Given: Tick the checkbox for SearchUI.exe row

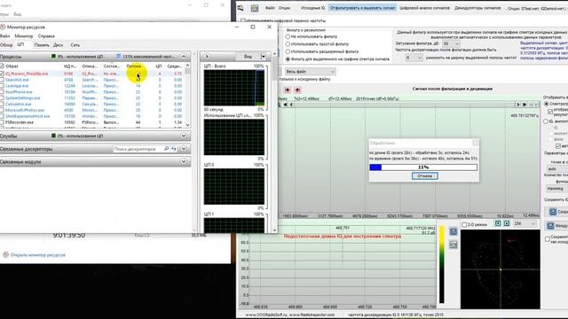Looking at the screenshot, I should pyautogui.click(x=2, y=80).
